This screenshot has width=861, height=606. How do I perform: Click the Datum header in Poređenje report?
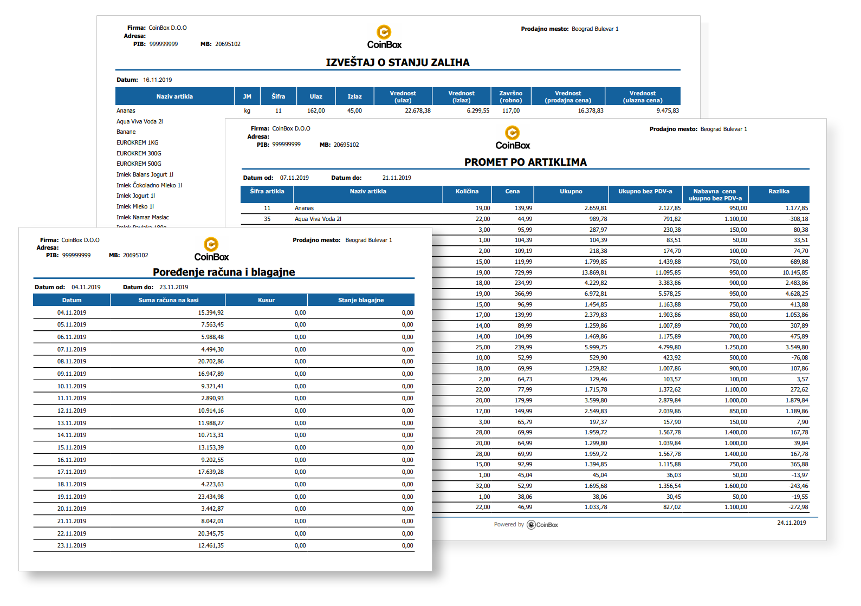72,300
